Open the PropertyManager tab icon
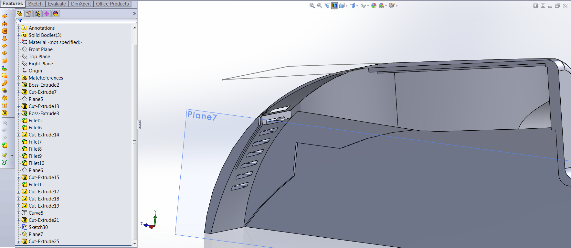 point(28,14)
